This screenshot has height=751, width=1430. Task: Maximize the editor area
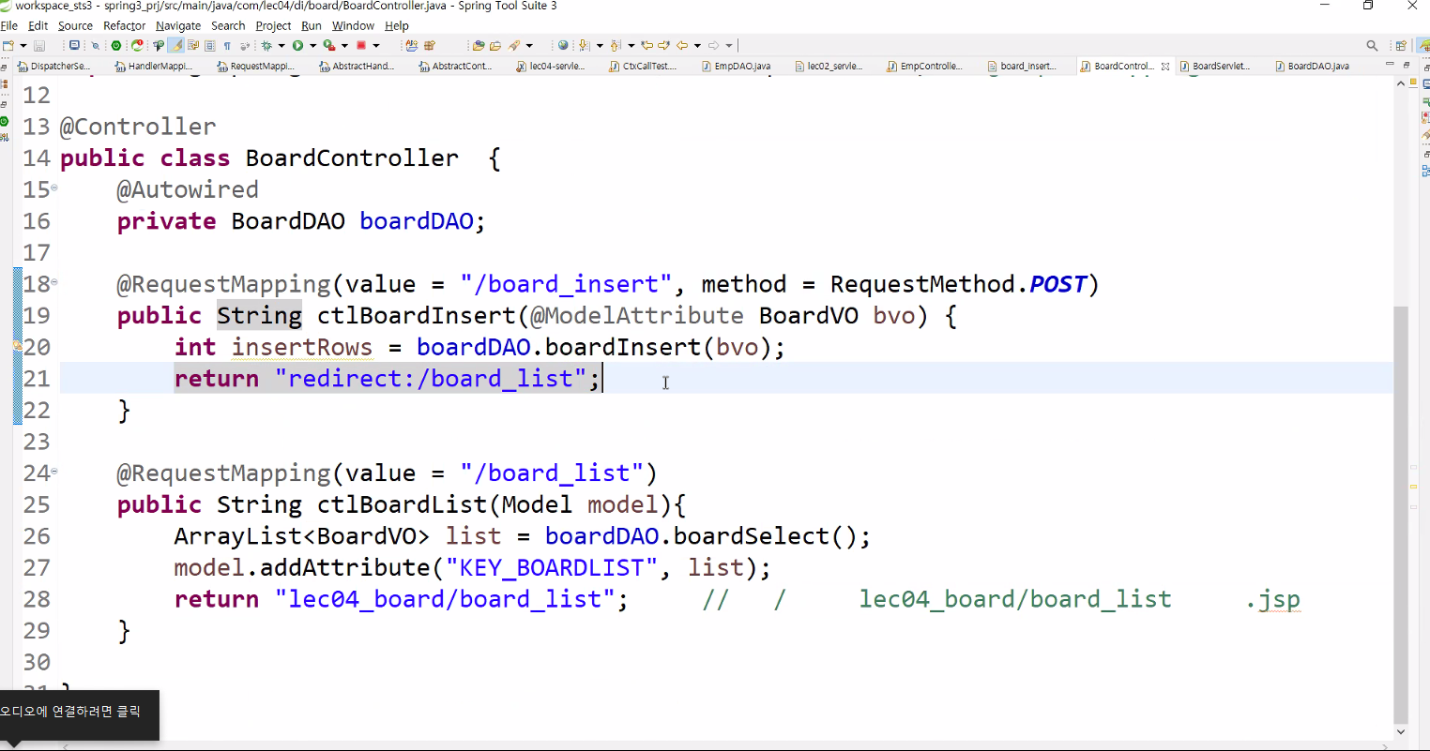pyautogui.click(x=1407, y=65)
